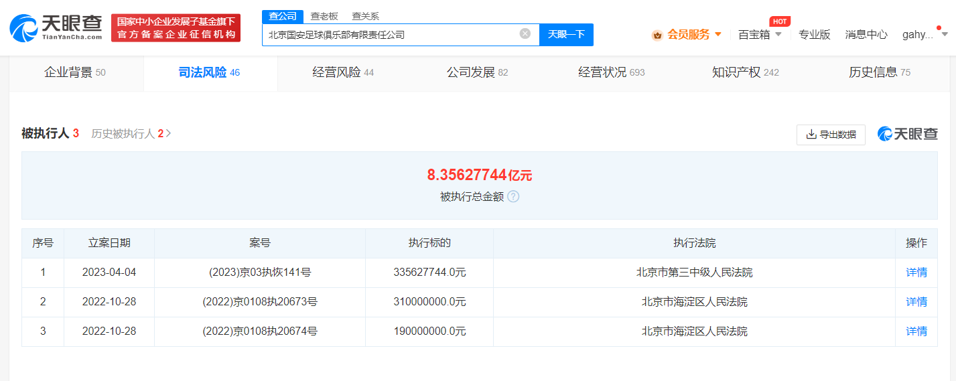Click help question mark beside 被执行总金额
Screen dimensions: 956x381
[513, 197]
